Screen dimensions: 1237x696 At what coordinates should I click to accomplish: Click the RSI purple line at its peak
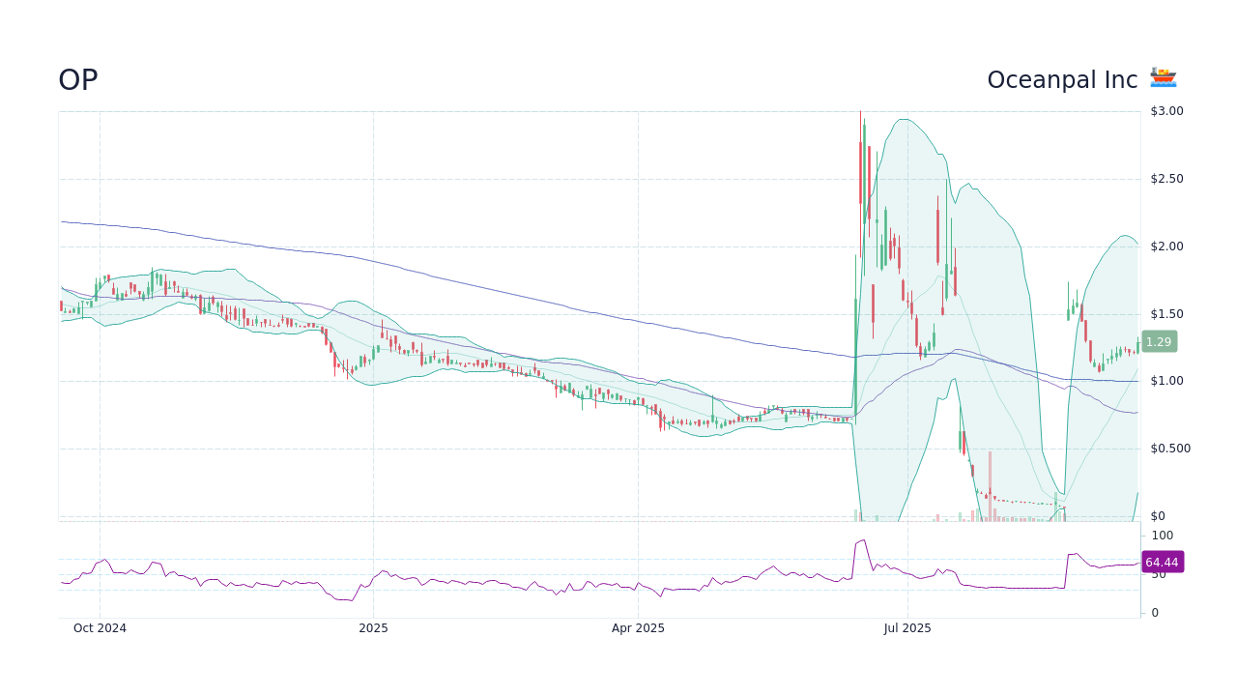(859, 537)
